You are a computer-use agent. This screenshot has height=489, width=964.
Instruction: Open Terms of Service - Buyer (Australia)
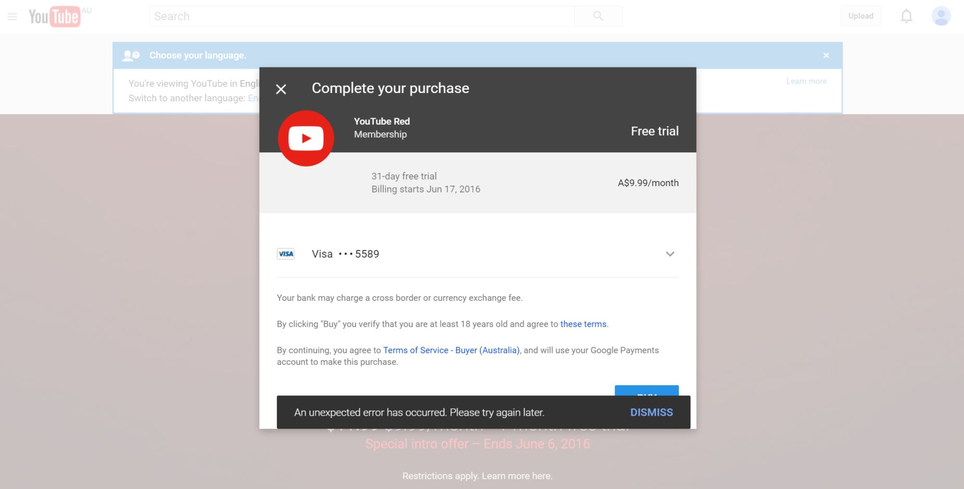451,350
